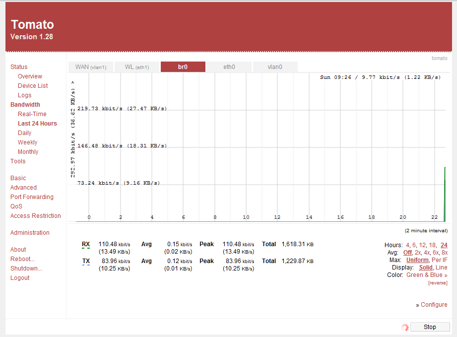Show 12 hours of data
Viewport: 457px width, 337px height.
coord(422,245)
